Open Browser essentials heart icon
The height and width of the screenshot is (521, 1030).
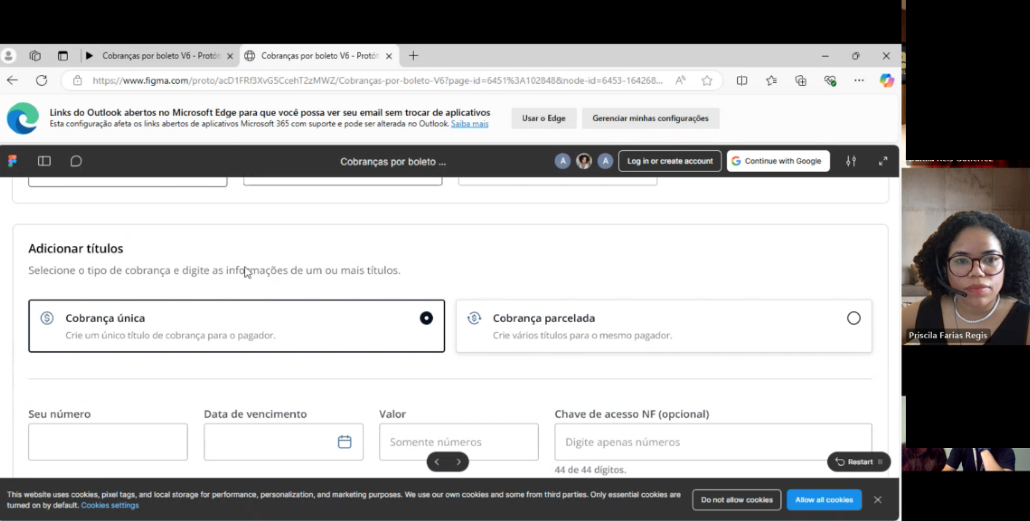point(830,80)
